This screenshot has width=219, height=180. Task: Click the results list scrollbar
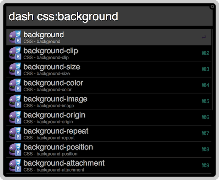tap(212, 70)
